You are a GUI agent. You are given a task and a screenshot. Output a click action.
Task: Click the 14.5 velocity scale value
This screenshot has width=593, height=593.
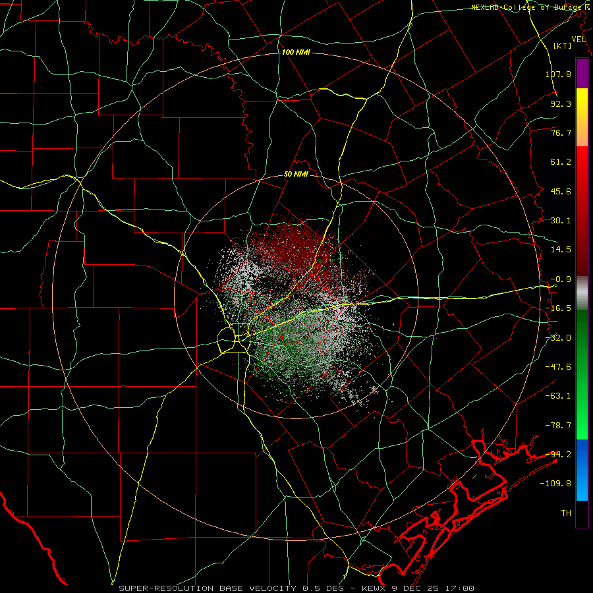561,250
